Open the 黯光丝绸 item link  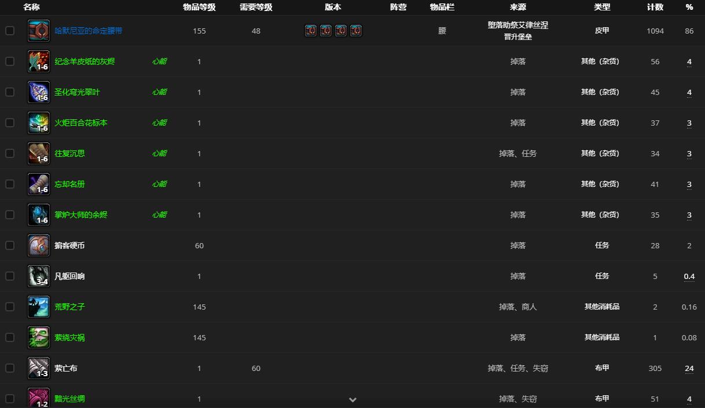pos(69,399)
